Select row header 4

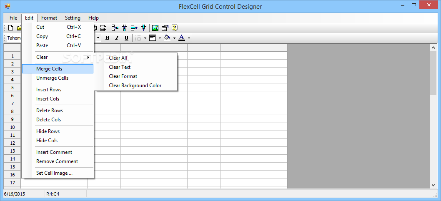pos(13,80)
